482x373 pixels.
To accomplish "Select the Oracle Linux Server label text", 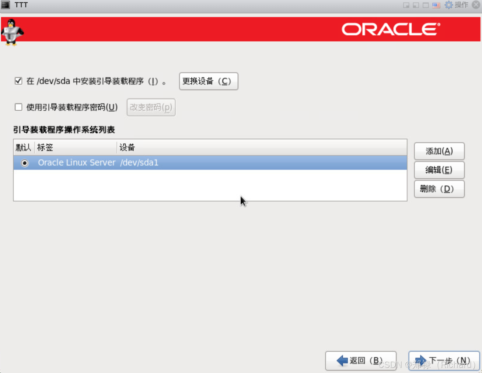I will [x=77, y=163].
